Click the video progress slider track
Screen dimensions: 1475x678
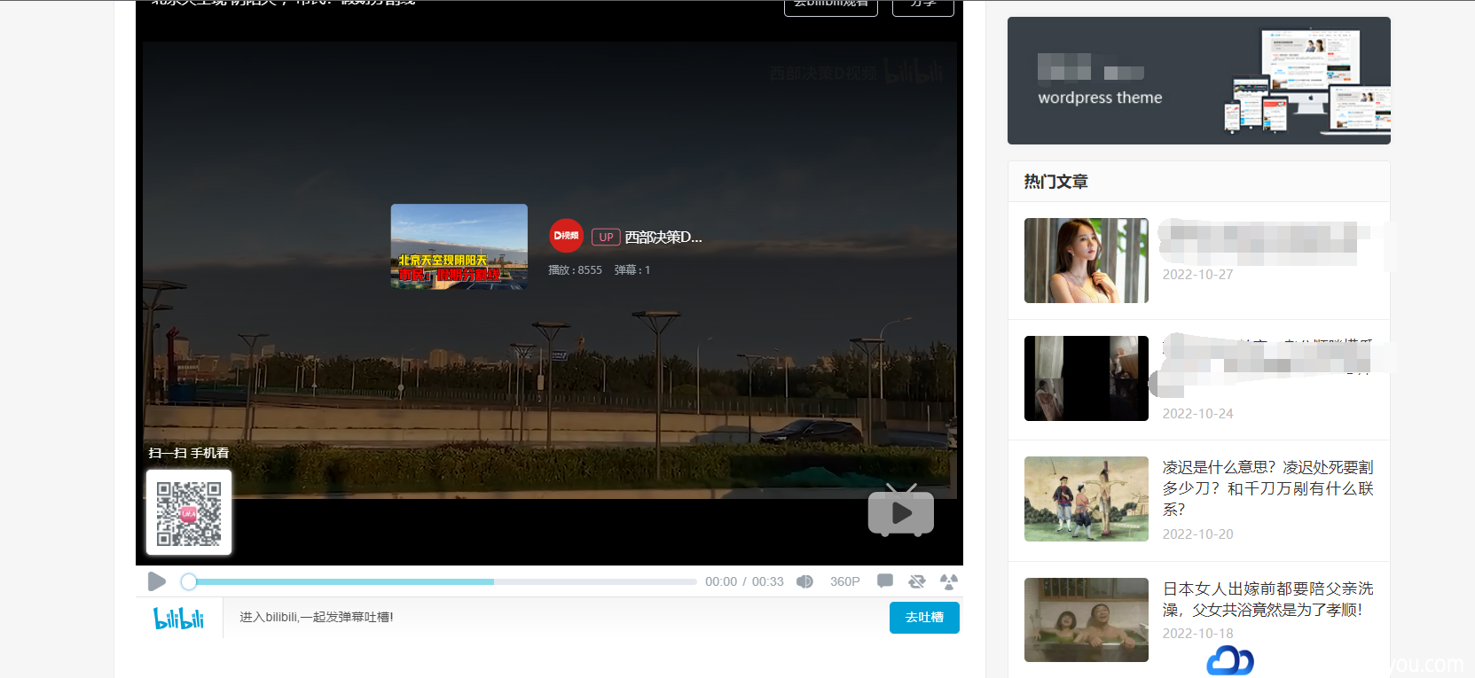point(443,582)
